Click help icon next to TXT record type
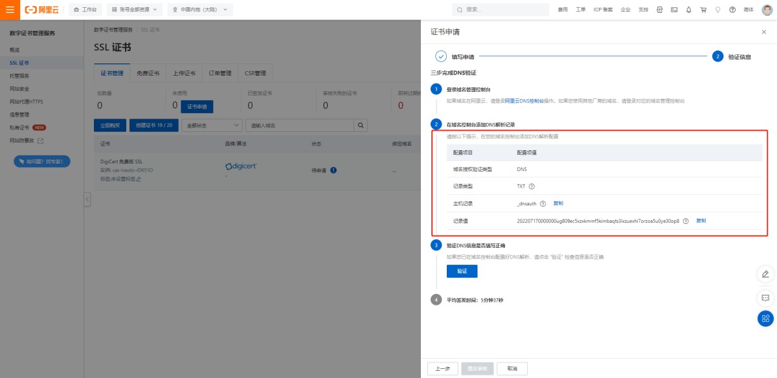The width and height of the screenshot is (777, 378). (x=532, y=186)
